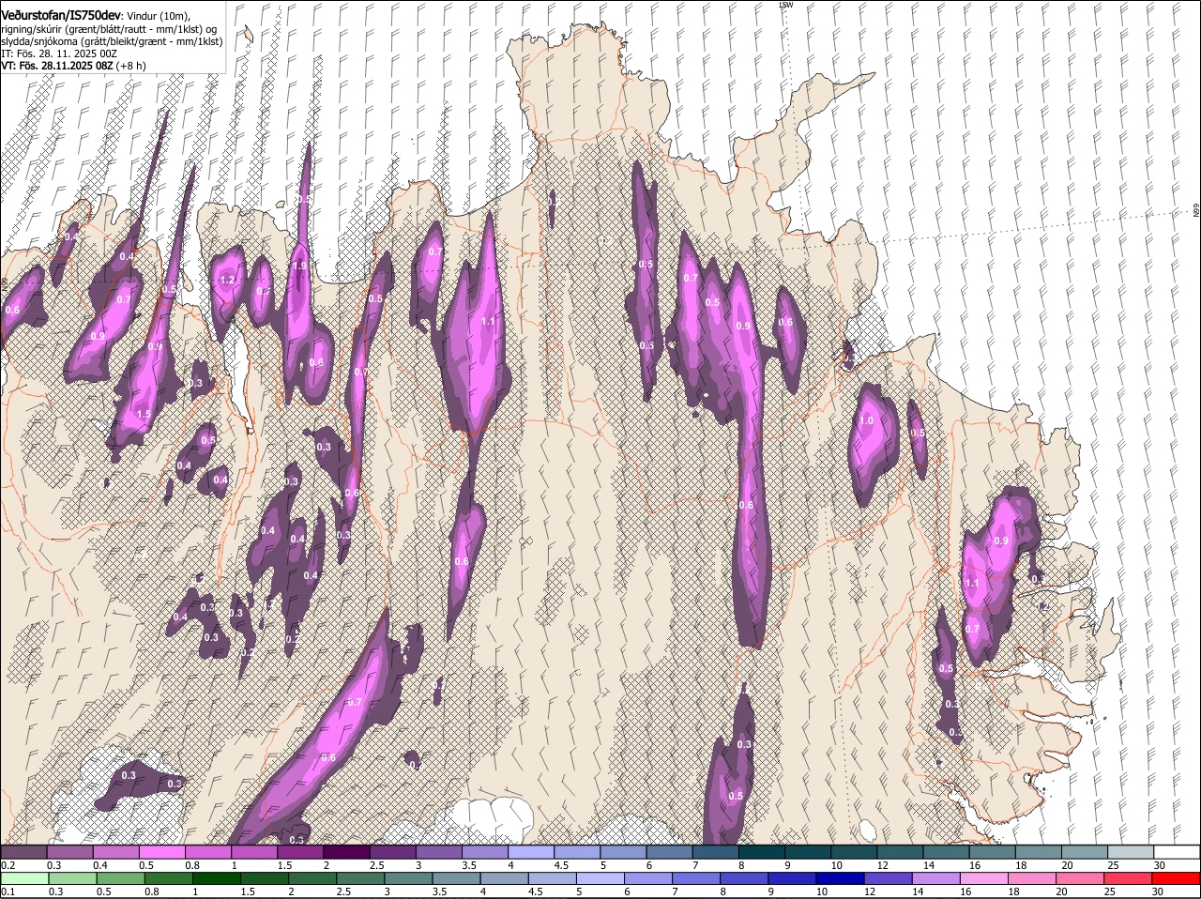Click the 0.2 label on the snow legend
1201x899 pixels.
[x=8, y=865]
